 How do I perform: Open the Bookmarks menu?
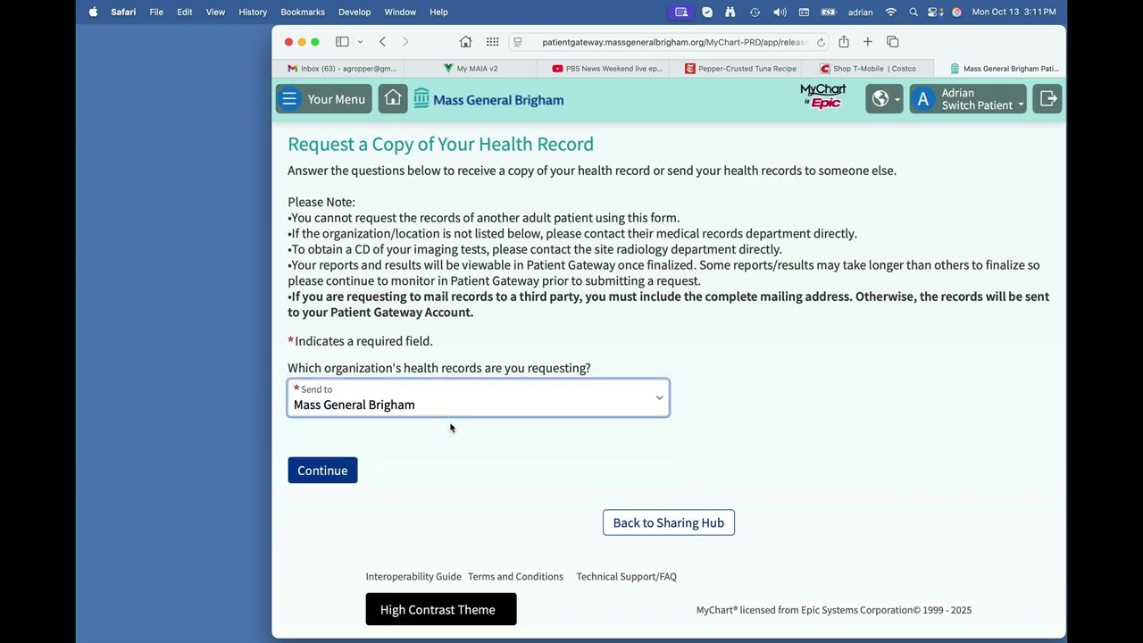[303, 12]
